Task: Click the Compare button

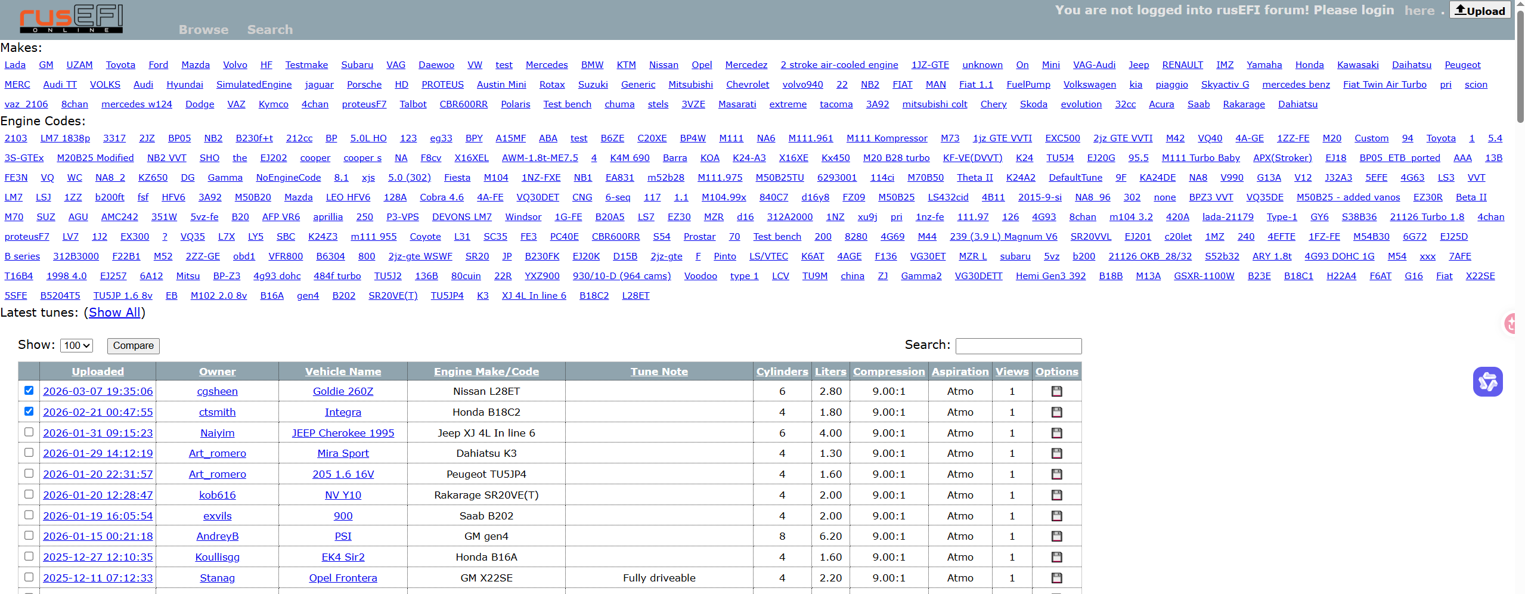Action: tap(134, 346)
